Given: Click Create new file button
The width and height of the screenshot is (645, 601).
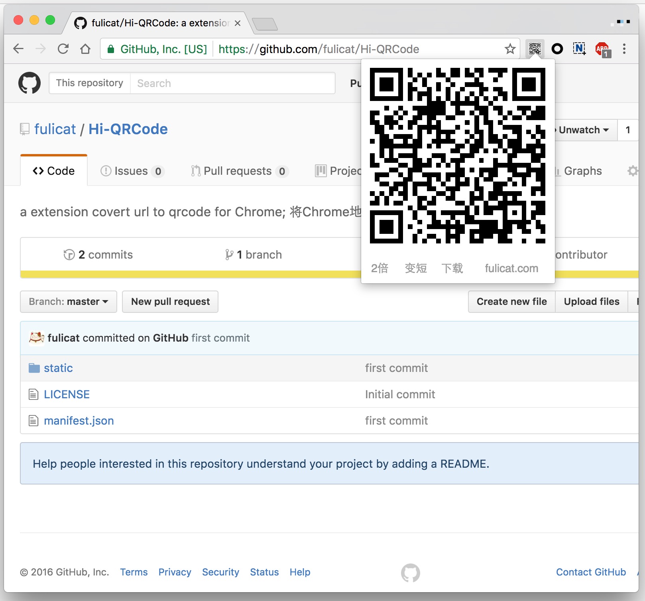Looking at the screenshot, I should tap(512, 302).
